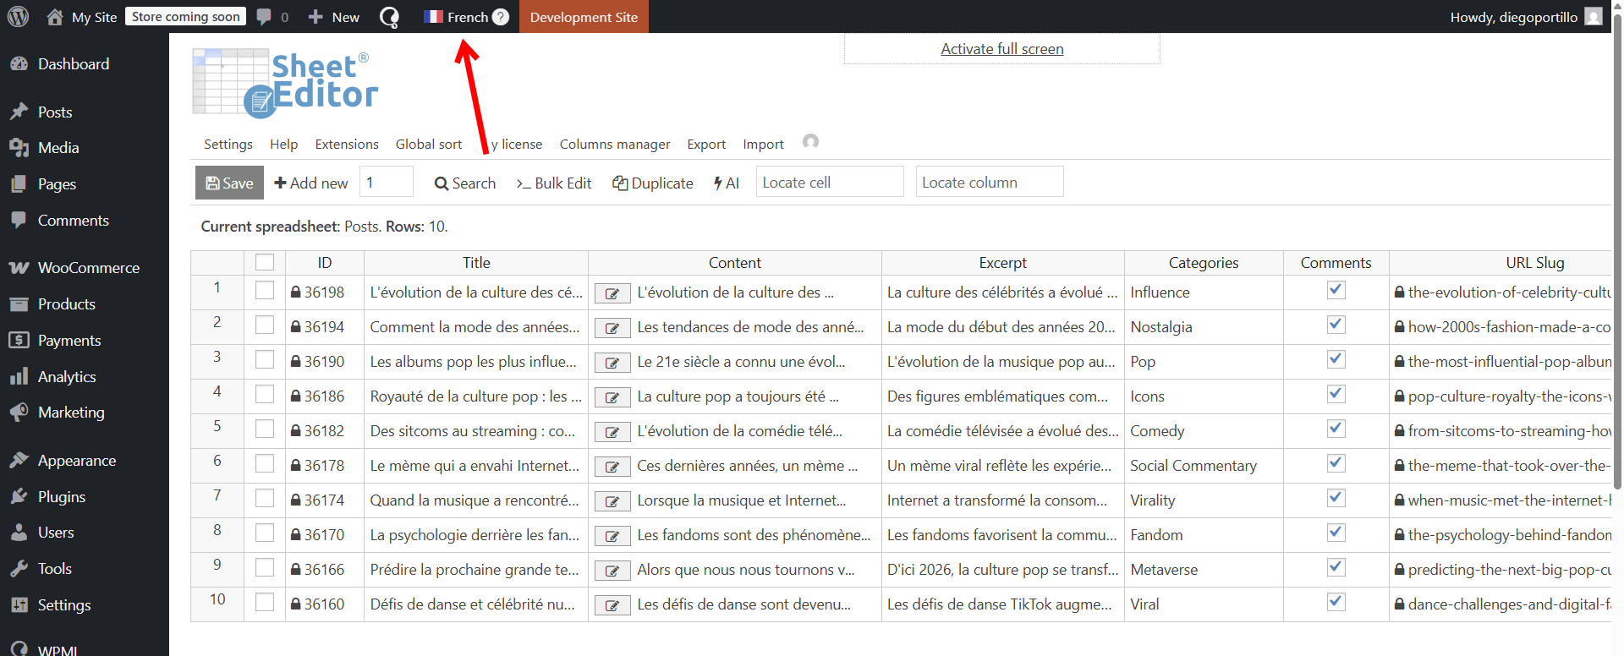Click the WooCommerce sidebar icon

[19, 268]
